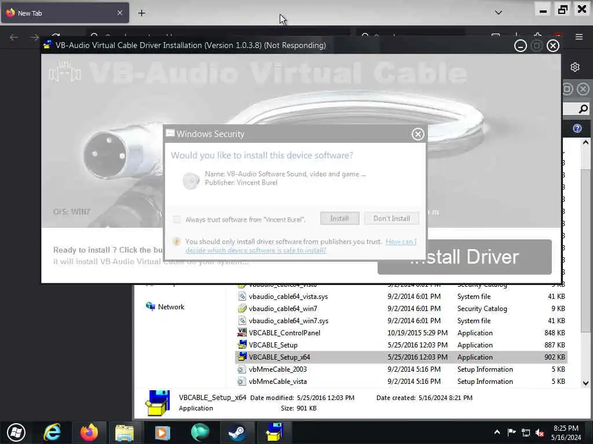593x444 pixels.
Task: Click Firefox back arrow
Action: pos(14,37)
